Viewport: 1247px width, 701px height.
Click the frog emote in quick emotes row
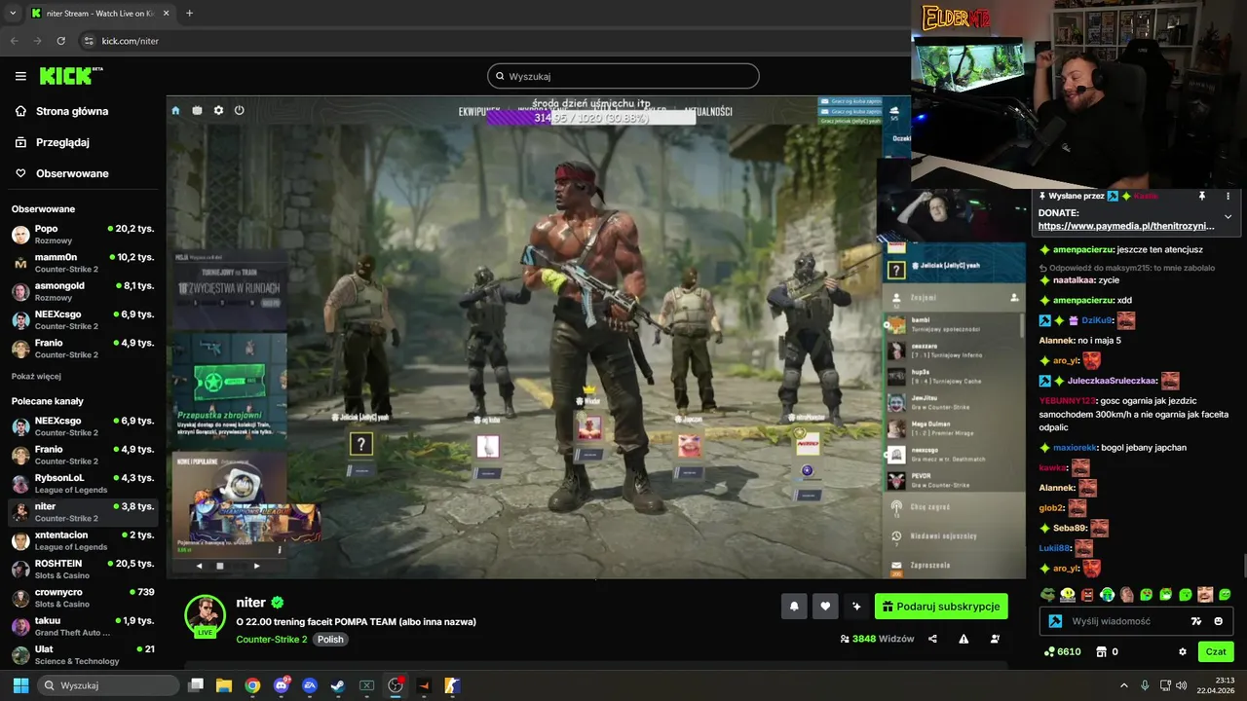[1048, 594]
